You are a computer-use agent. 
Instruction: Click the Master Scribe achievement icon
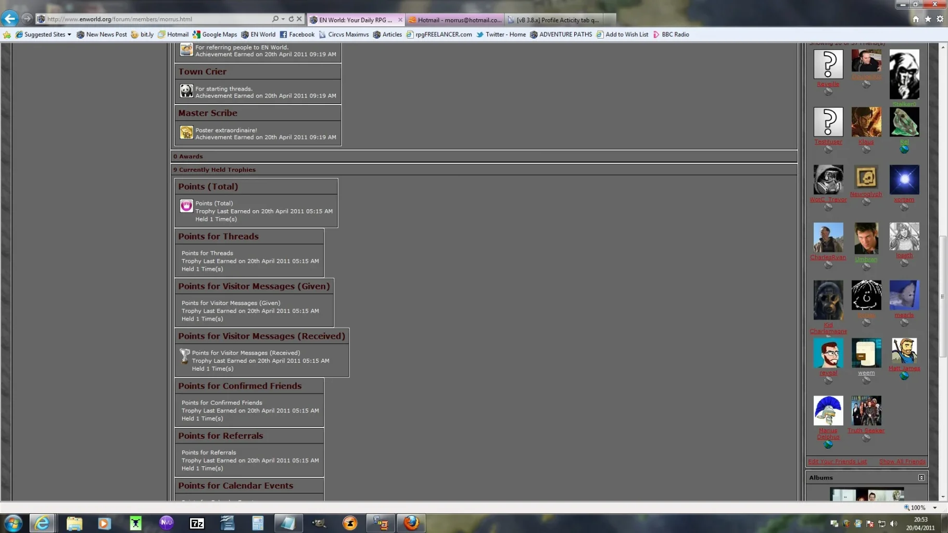[x=186, y=133]
